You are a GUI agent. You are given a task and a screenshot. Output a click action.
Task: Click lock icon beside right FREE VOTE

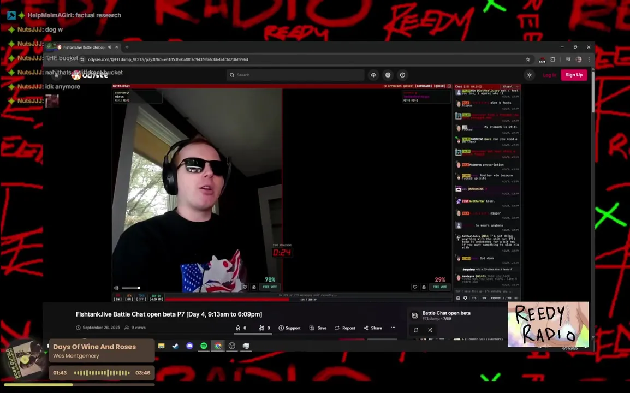(x=424, y=287)
